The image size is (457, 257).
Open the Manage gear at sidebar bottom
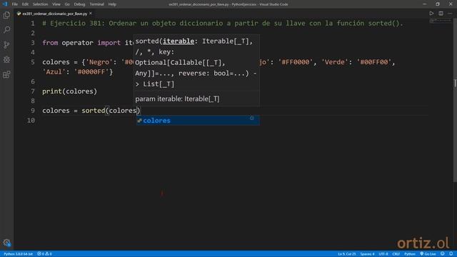click(x=6, y=243)
